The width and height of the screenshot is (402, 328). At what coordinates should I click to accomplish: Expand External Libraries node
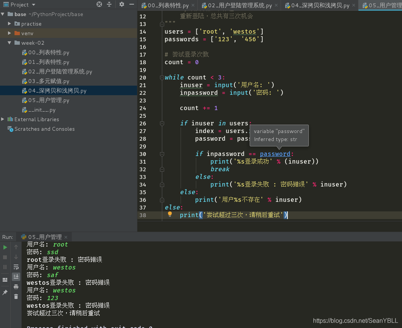pos(3,119)
